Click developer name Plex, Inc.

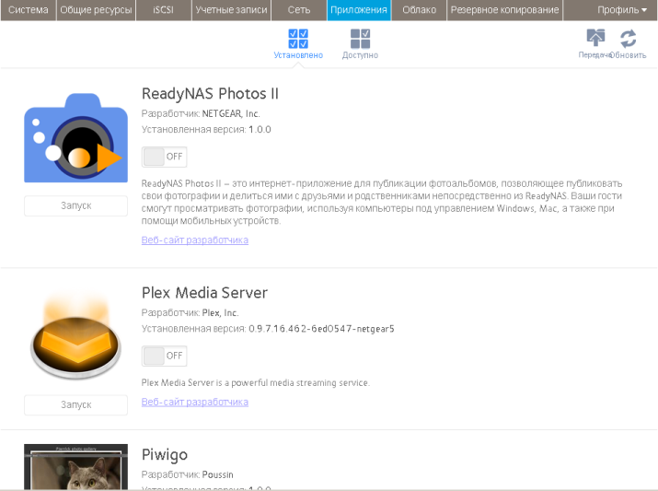220,313
